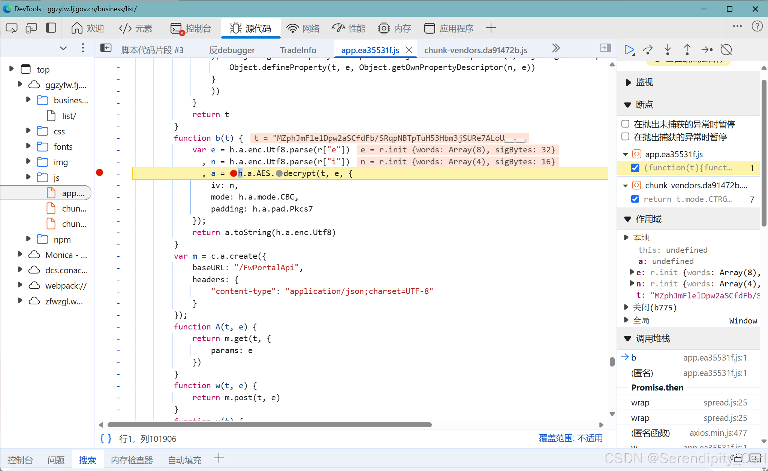Image resolution: width=768 pixels, height=471 pixels.
Task: Switch to the 网络 panel
Action: pyautogui.click(x=302, y=28)
